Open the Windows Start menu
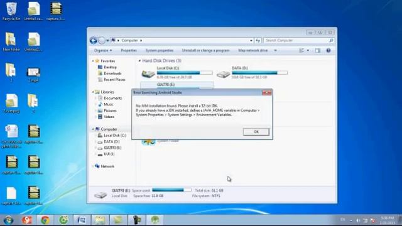This screenshot has width=402, height=226. coord(8,220)
